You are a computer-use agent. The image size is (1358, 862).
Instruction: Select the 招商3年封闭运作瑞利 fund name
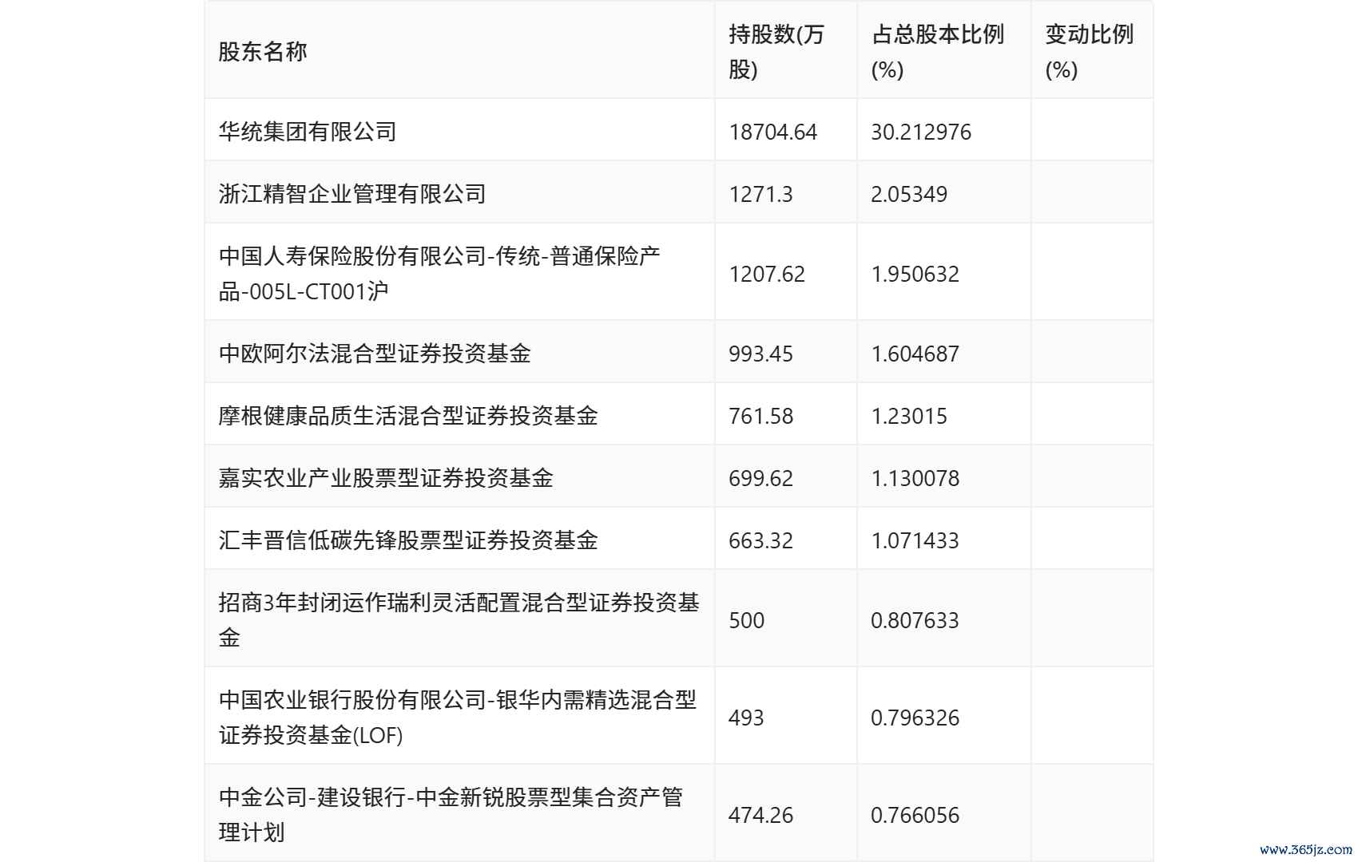[x=459, y=620]
